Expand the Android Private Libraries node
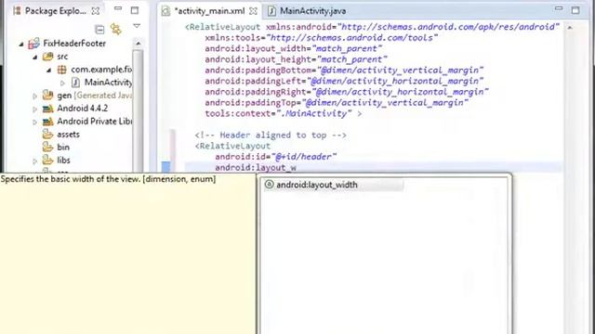595x334 pixels. [x=35, y=122]
